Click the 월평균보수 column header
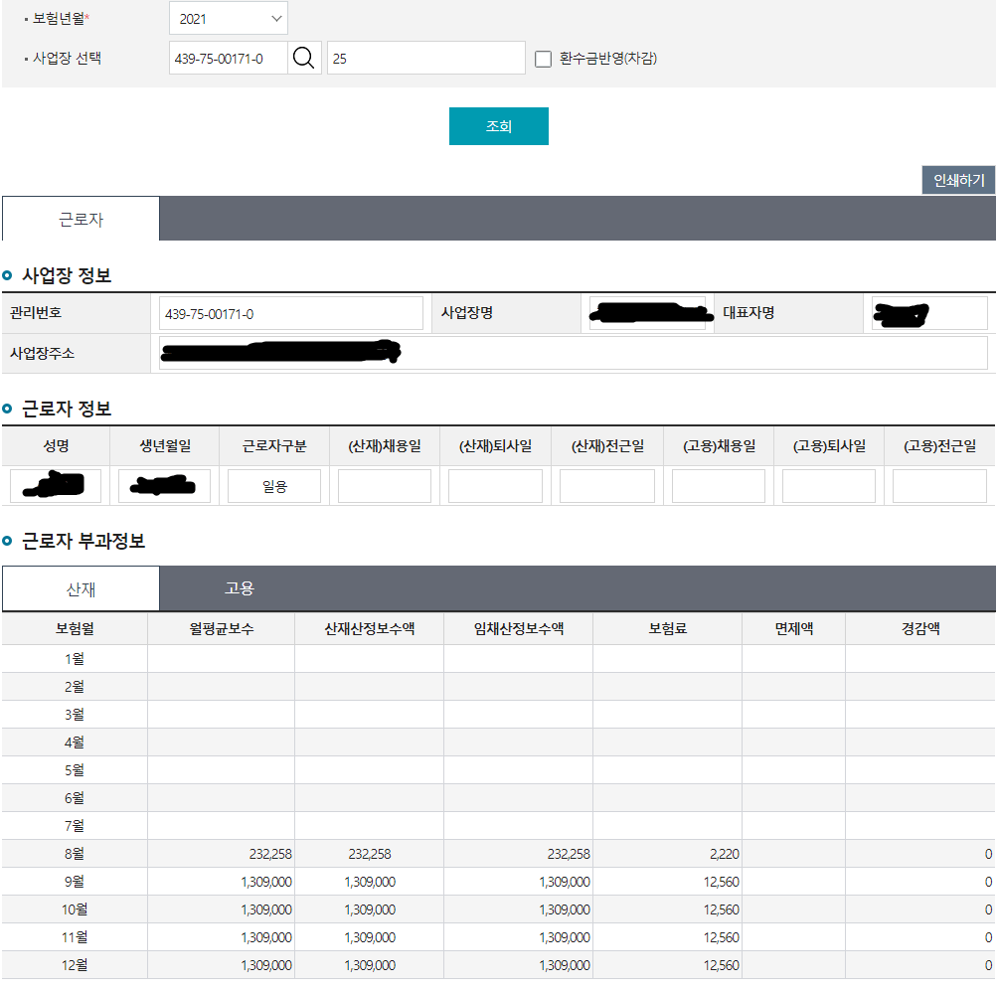 pyautogui.click(x=221, y=629)
